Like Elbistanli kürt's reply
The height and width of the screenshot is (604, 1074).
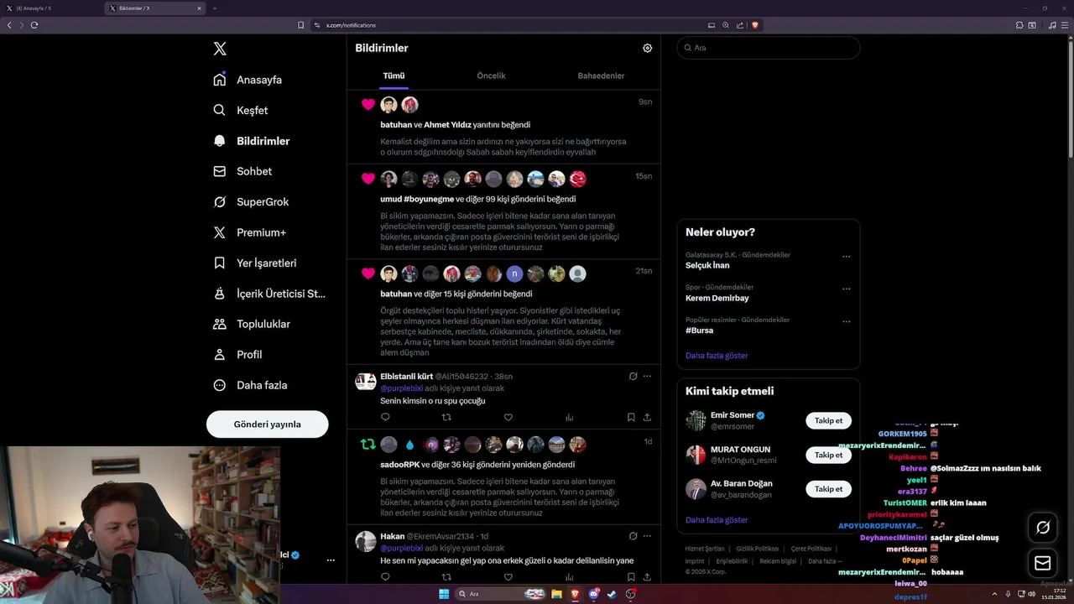(508, 417)
